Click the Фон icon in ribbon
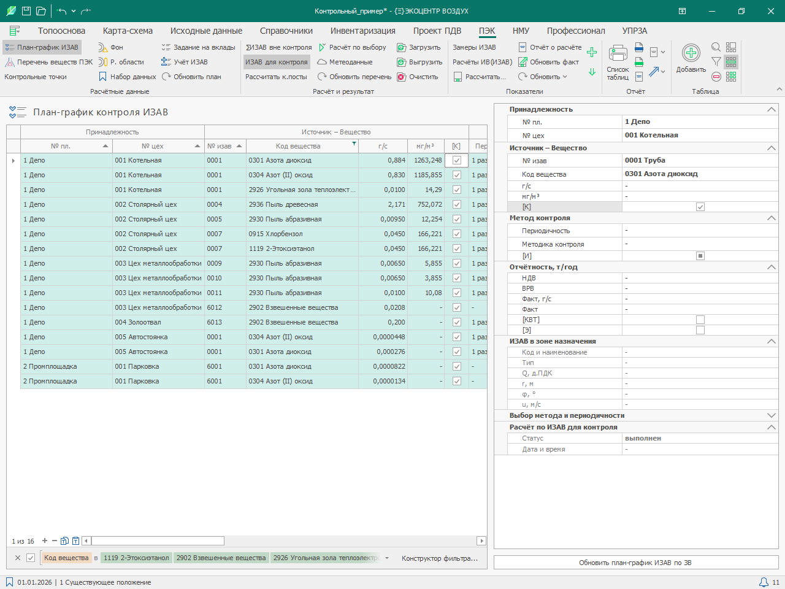This screenshot has width=785, height=589. [x=103, y=47]
